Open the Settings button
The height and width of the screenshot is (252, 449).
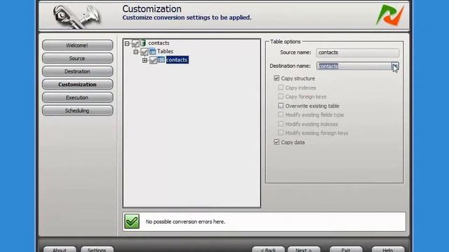(x=97, y=249)
